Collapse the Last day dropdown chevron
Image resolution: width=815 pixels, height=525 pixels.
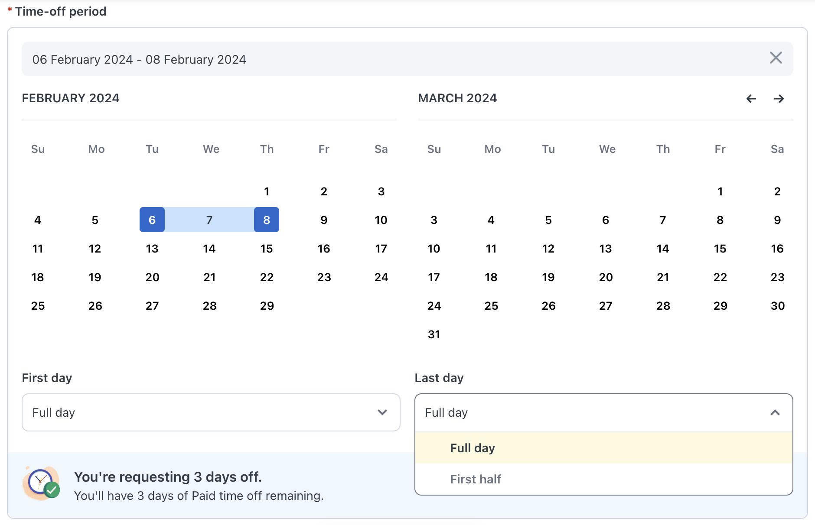click(774, 412)
